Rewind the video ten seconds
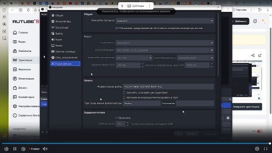Viewport: 272px width, 153px height. coord(6,149)
